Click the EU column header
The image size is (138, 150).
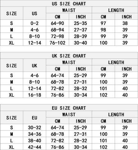tap(34, 118)
